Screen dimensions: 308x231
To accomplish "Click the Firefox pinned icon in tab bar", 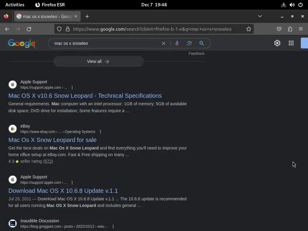I will coord(6,16).
